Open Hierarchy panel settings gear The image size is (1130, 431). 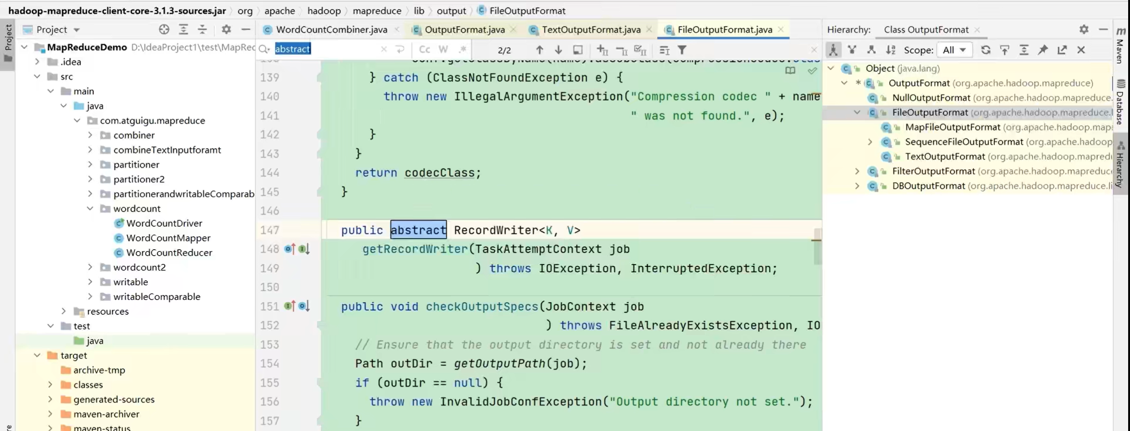(x=1084, y=30)
